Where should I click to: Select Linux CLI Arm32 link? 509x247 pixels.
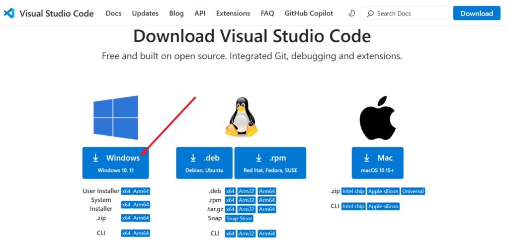pyautogui.click(x=247, y=234)
